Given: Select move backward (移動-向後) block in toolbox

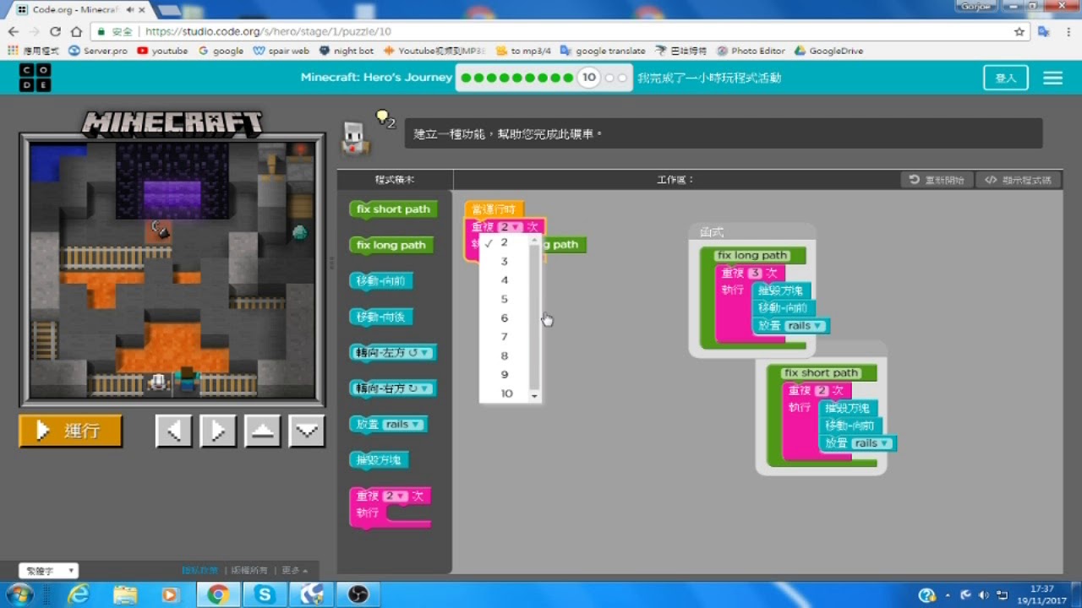Looking at the screenshot, I should point(382,318).
